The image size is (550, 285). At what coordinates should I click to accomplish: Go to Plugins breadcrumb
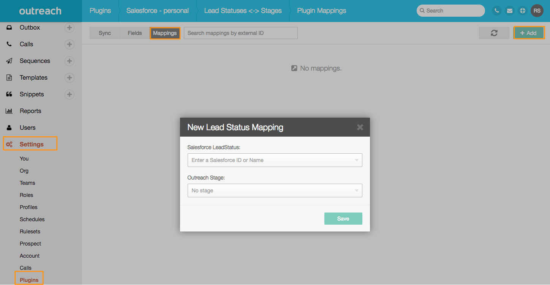(100, 11)
